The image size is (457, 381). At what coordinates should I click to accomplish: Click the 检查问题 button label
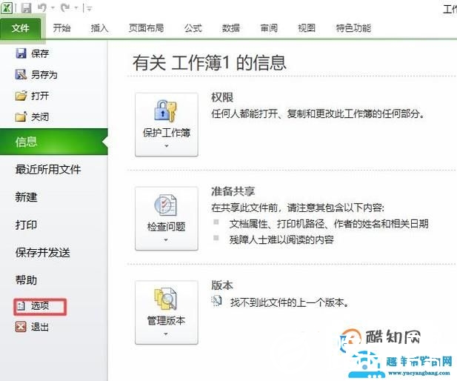(x=167, y=227)
